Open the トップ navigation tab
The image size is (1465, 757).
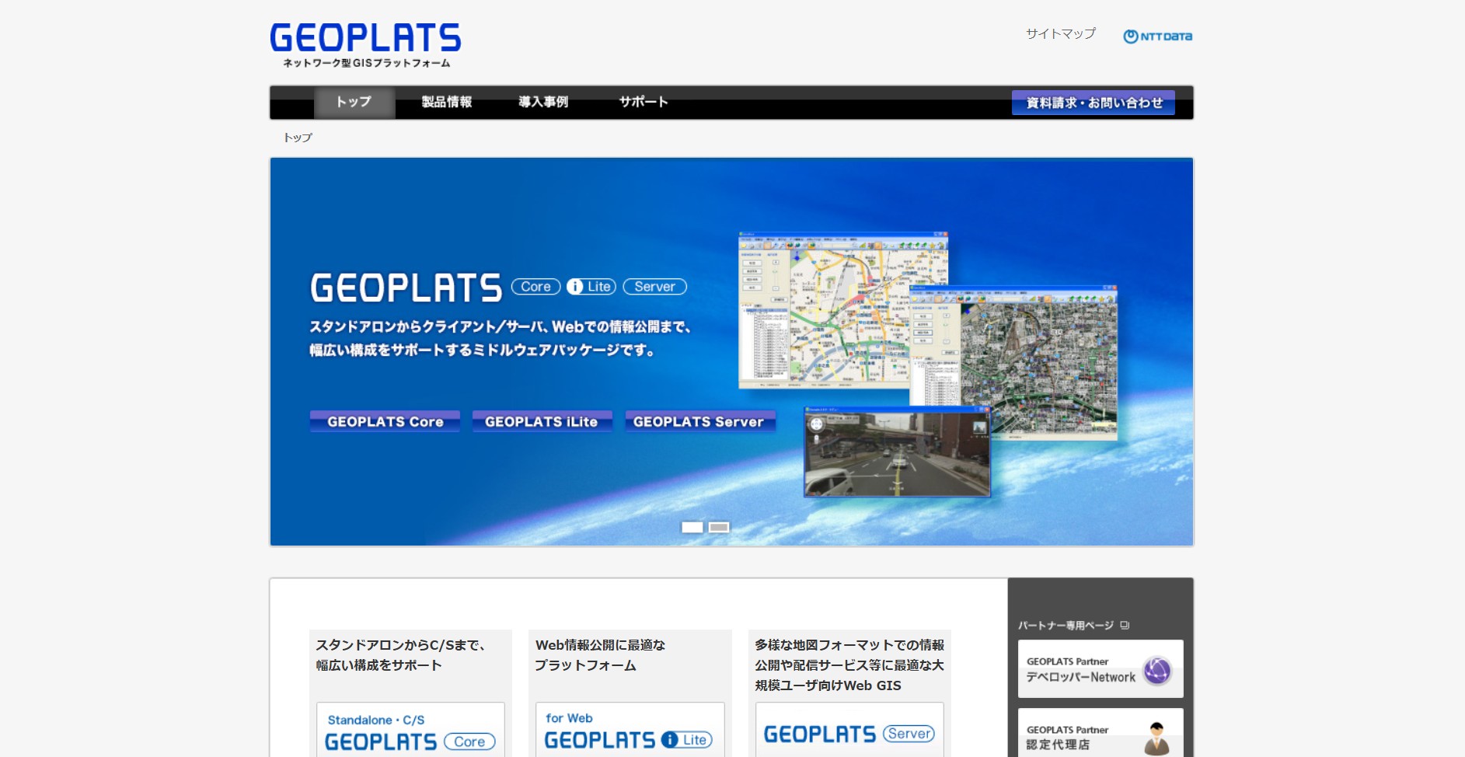[x=354, y=103]
